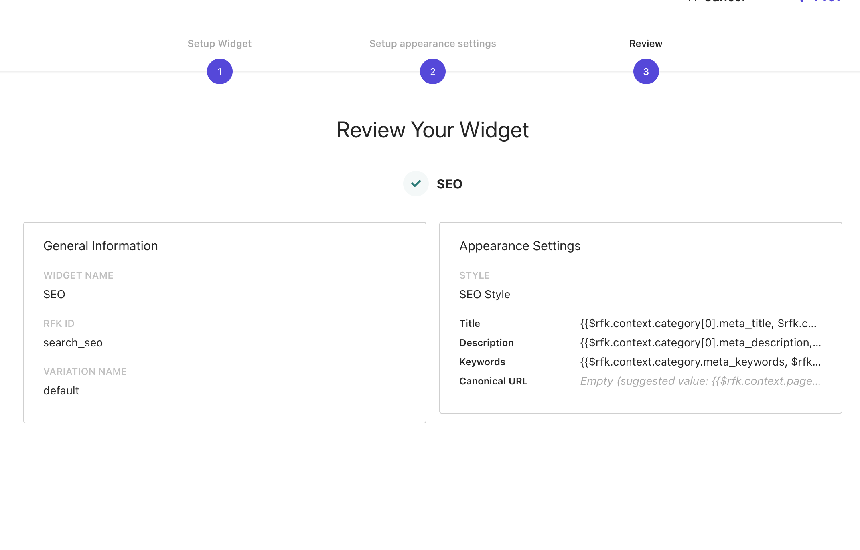This screenshot has height=550, width=860.
Task: Open the Setup appearance settings step label
Action: coord(432,44)
